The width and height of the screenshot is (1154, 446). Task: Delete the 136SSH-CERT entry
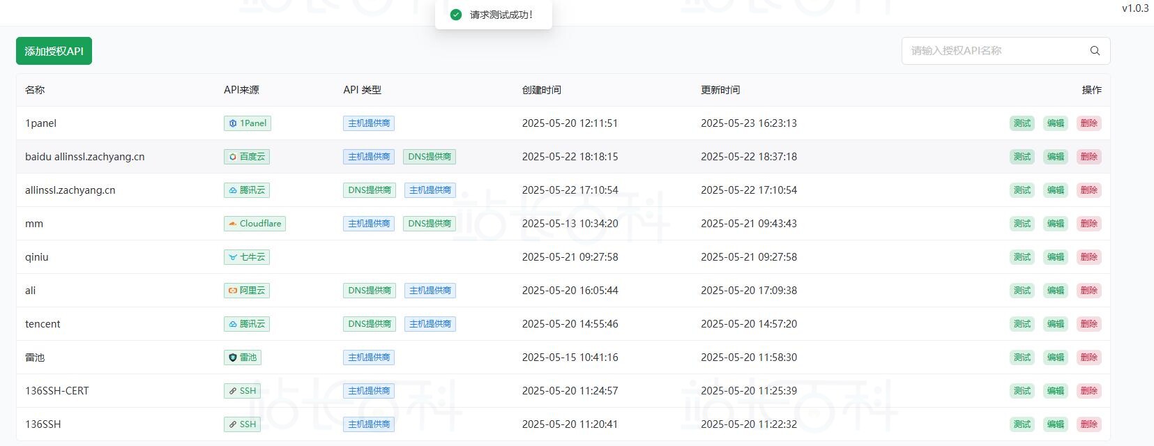pos(1089,391)
